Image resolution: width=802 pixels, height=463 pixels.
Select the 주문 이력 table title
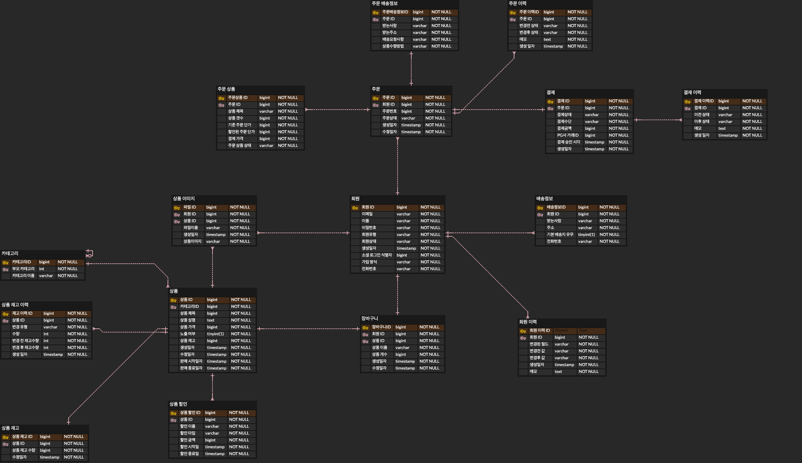518,3
